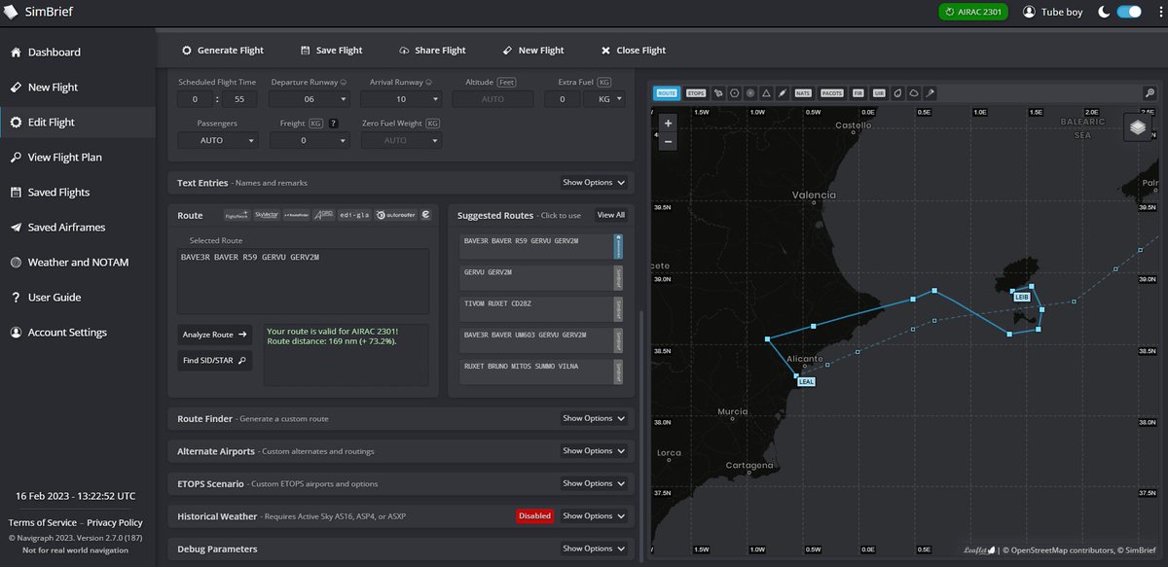Open the route in SkyVector
The width and height of the screenshot is (1168, 567).
pos(266,215)
